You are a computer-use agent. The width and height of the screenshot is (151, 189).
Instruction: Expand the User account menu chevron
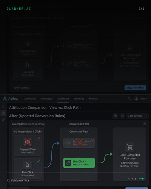(147, 99)
